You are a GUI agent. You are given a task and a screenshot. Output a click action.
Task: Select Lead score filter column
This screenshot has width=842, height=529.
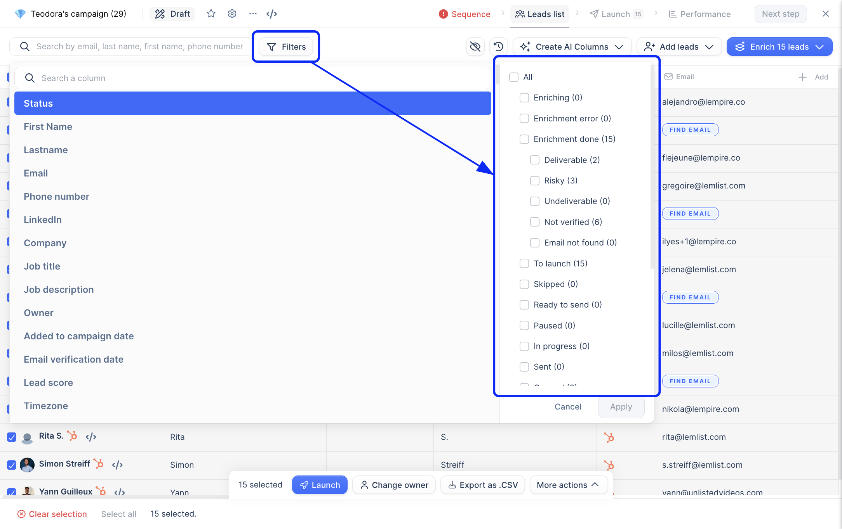coord(253,382)
